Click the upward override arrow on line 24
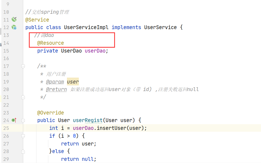The image size is (261, 163). [x=15, y=120]
